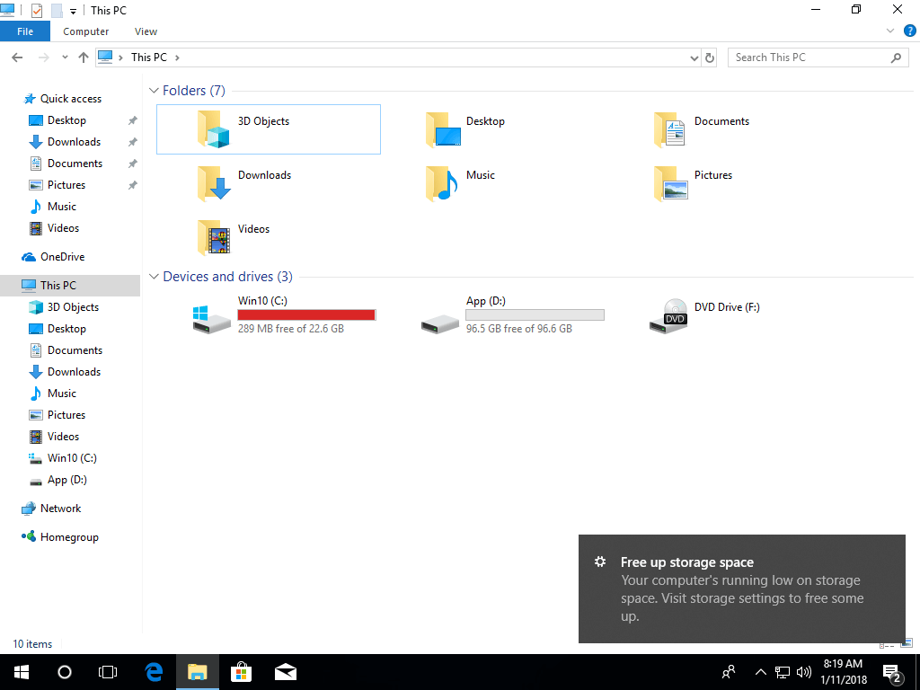
Task: Open the Videos folder in main pane
Action: pyautogui.click(x=214, y=237)
